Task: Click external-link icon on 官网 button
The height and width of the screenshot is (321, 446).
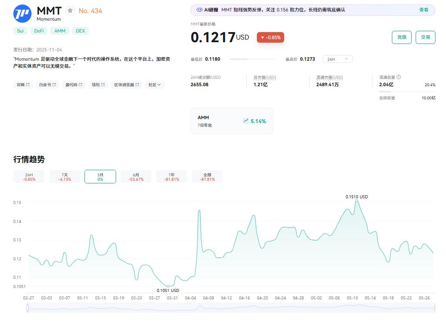Action: (28, 85)
